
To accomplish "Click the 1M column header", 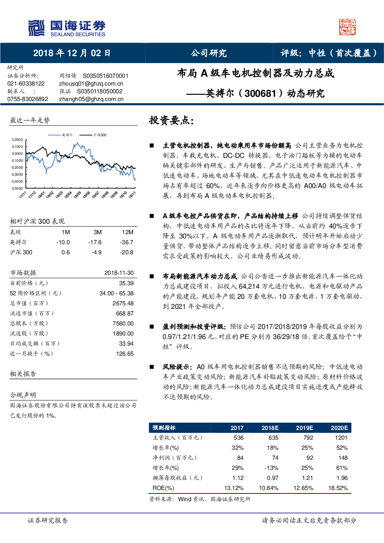I will (x=66, y=232).
